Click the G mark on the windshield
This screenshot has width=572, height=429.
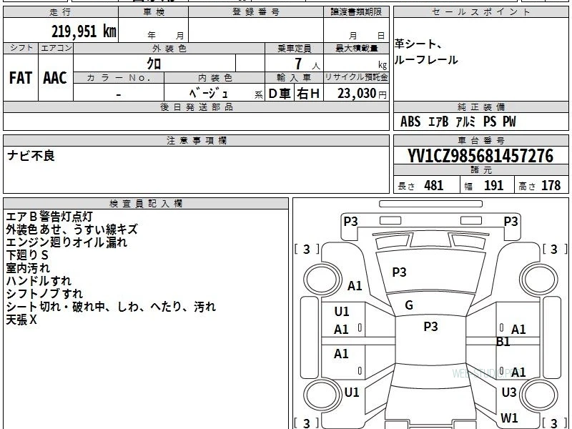pos(409,305)
